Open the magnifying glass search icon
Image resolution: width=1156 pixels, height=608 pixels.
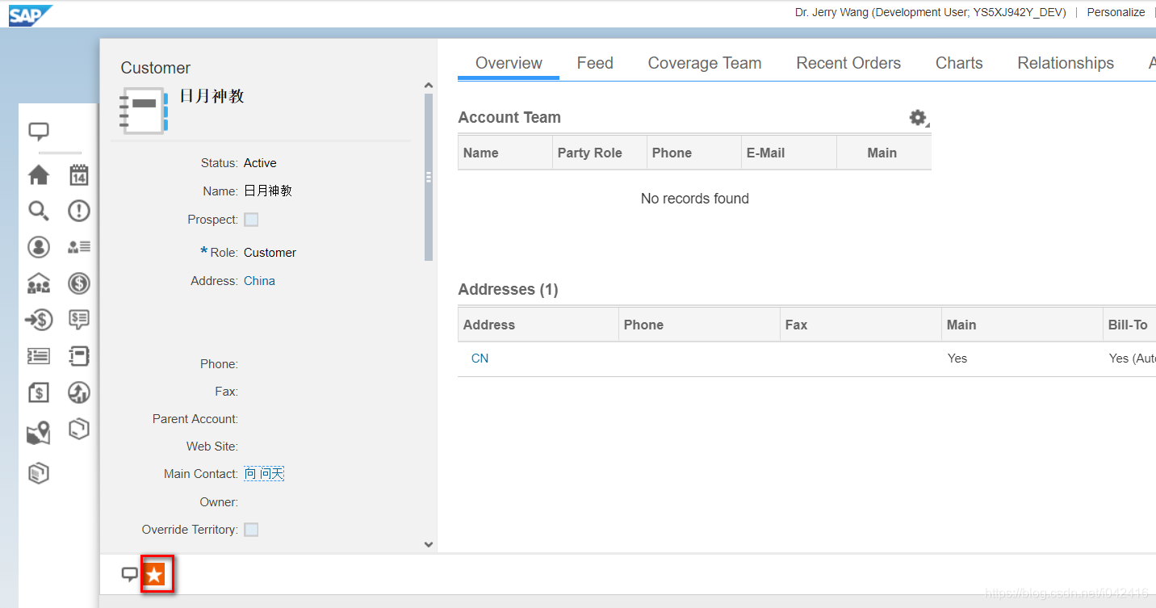click(39, 211)
